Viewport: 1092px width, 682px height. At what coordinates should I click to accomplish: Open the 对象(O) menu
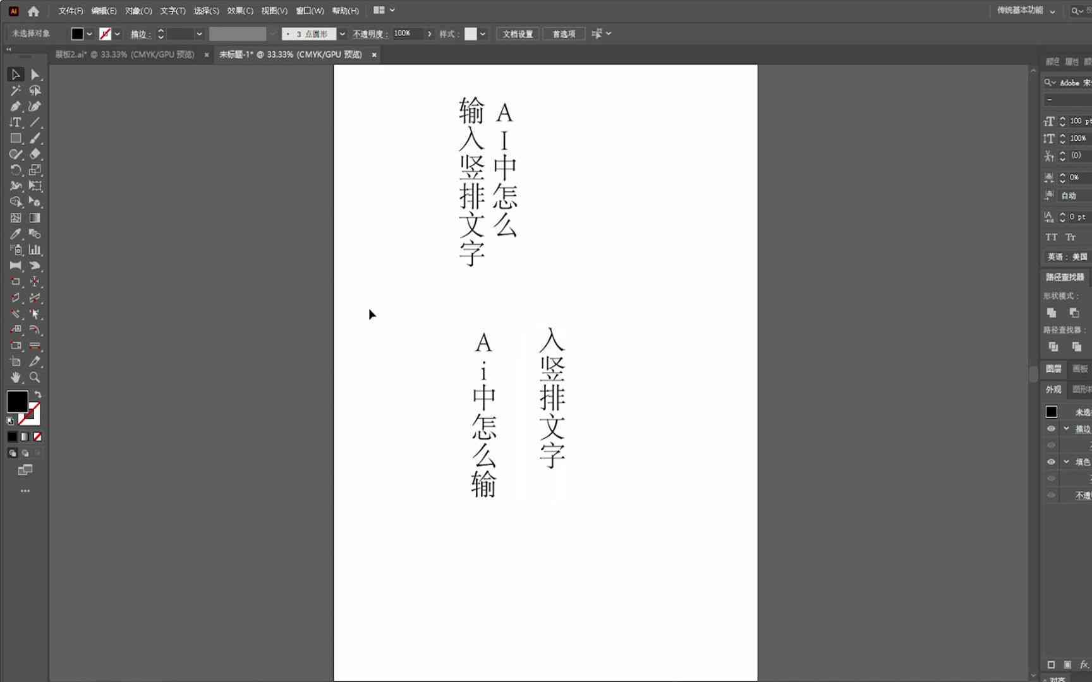[x=138, y=11]
